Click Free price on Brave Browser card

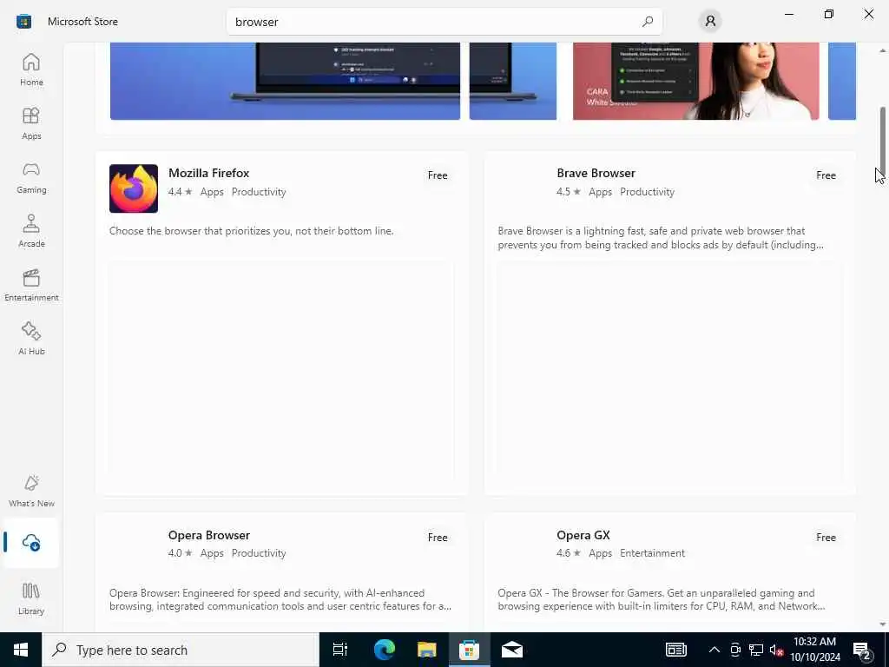(x=826, y=175)
